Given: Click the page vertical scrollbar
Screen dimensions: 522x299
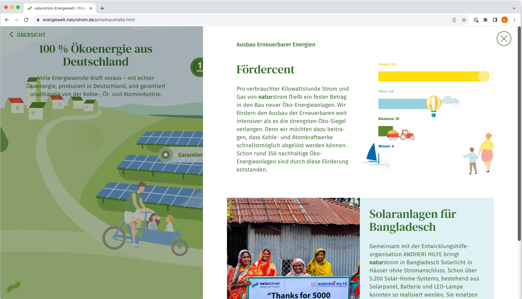Looking at the screenshot, I should tap(519, 135).
